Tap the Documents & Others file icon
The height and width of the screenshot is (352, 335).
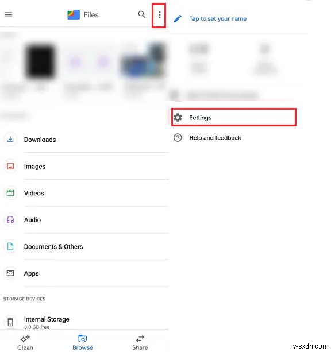tap(10, 246)
